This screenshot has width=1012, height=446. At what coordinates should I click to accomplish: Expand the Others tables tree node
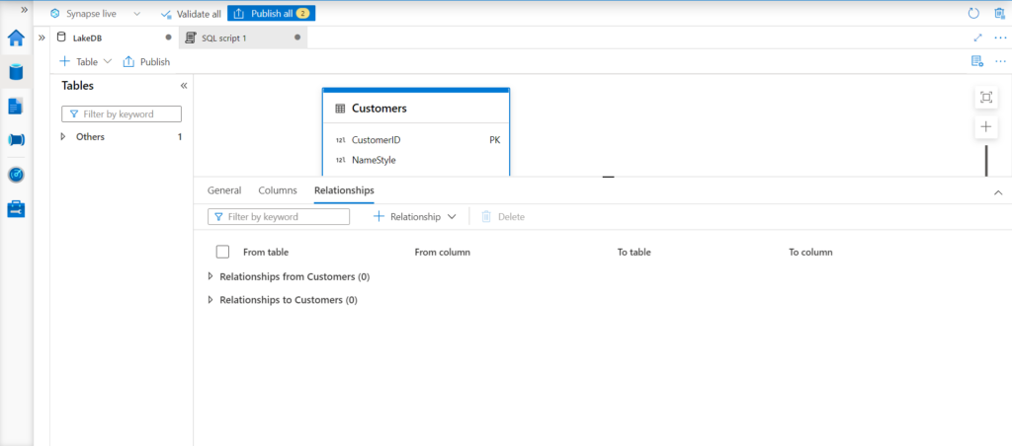[64, 137]
